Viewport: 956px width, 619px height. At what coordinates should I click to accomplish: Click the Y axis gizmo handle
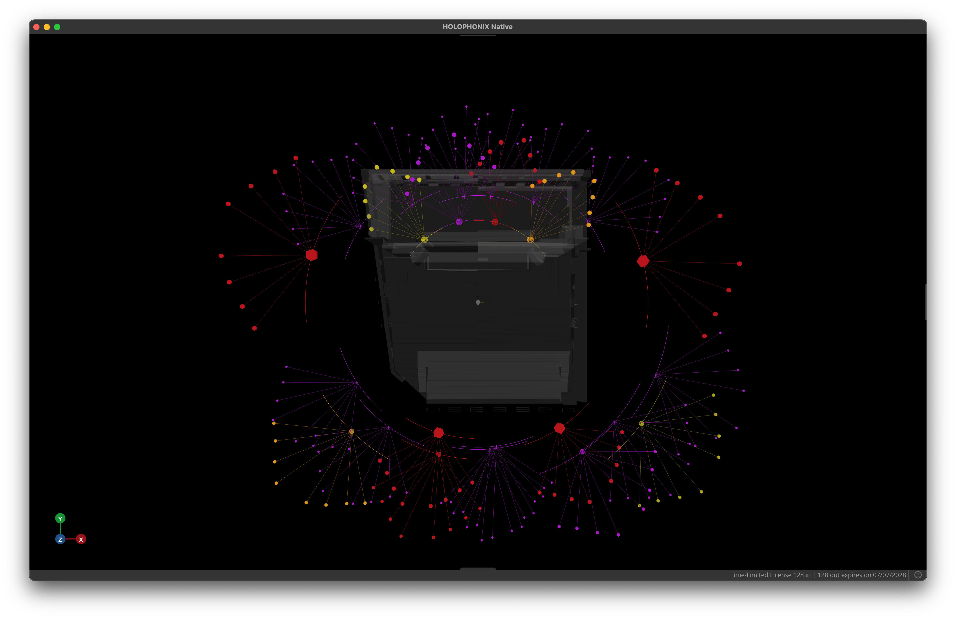click(60, 519)
